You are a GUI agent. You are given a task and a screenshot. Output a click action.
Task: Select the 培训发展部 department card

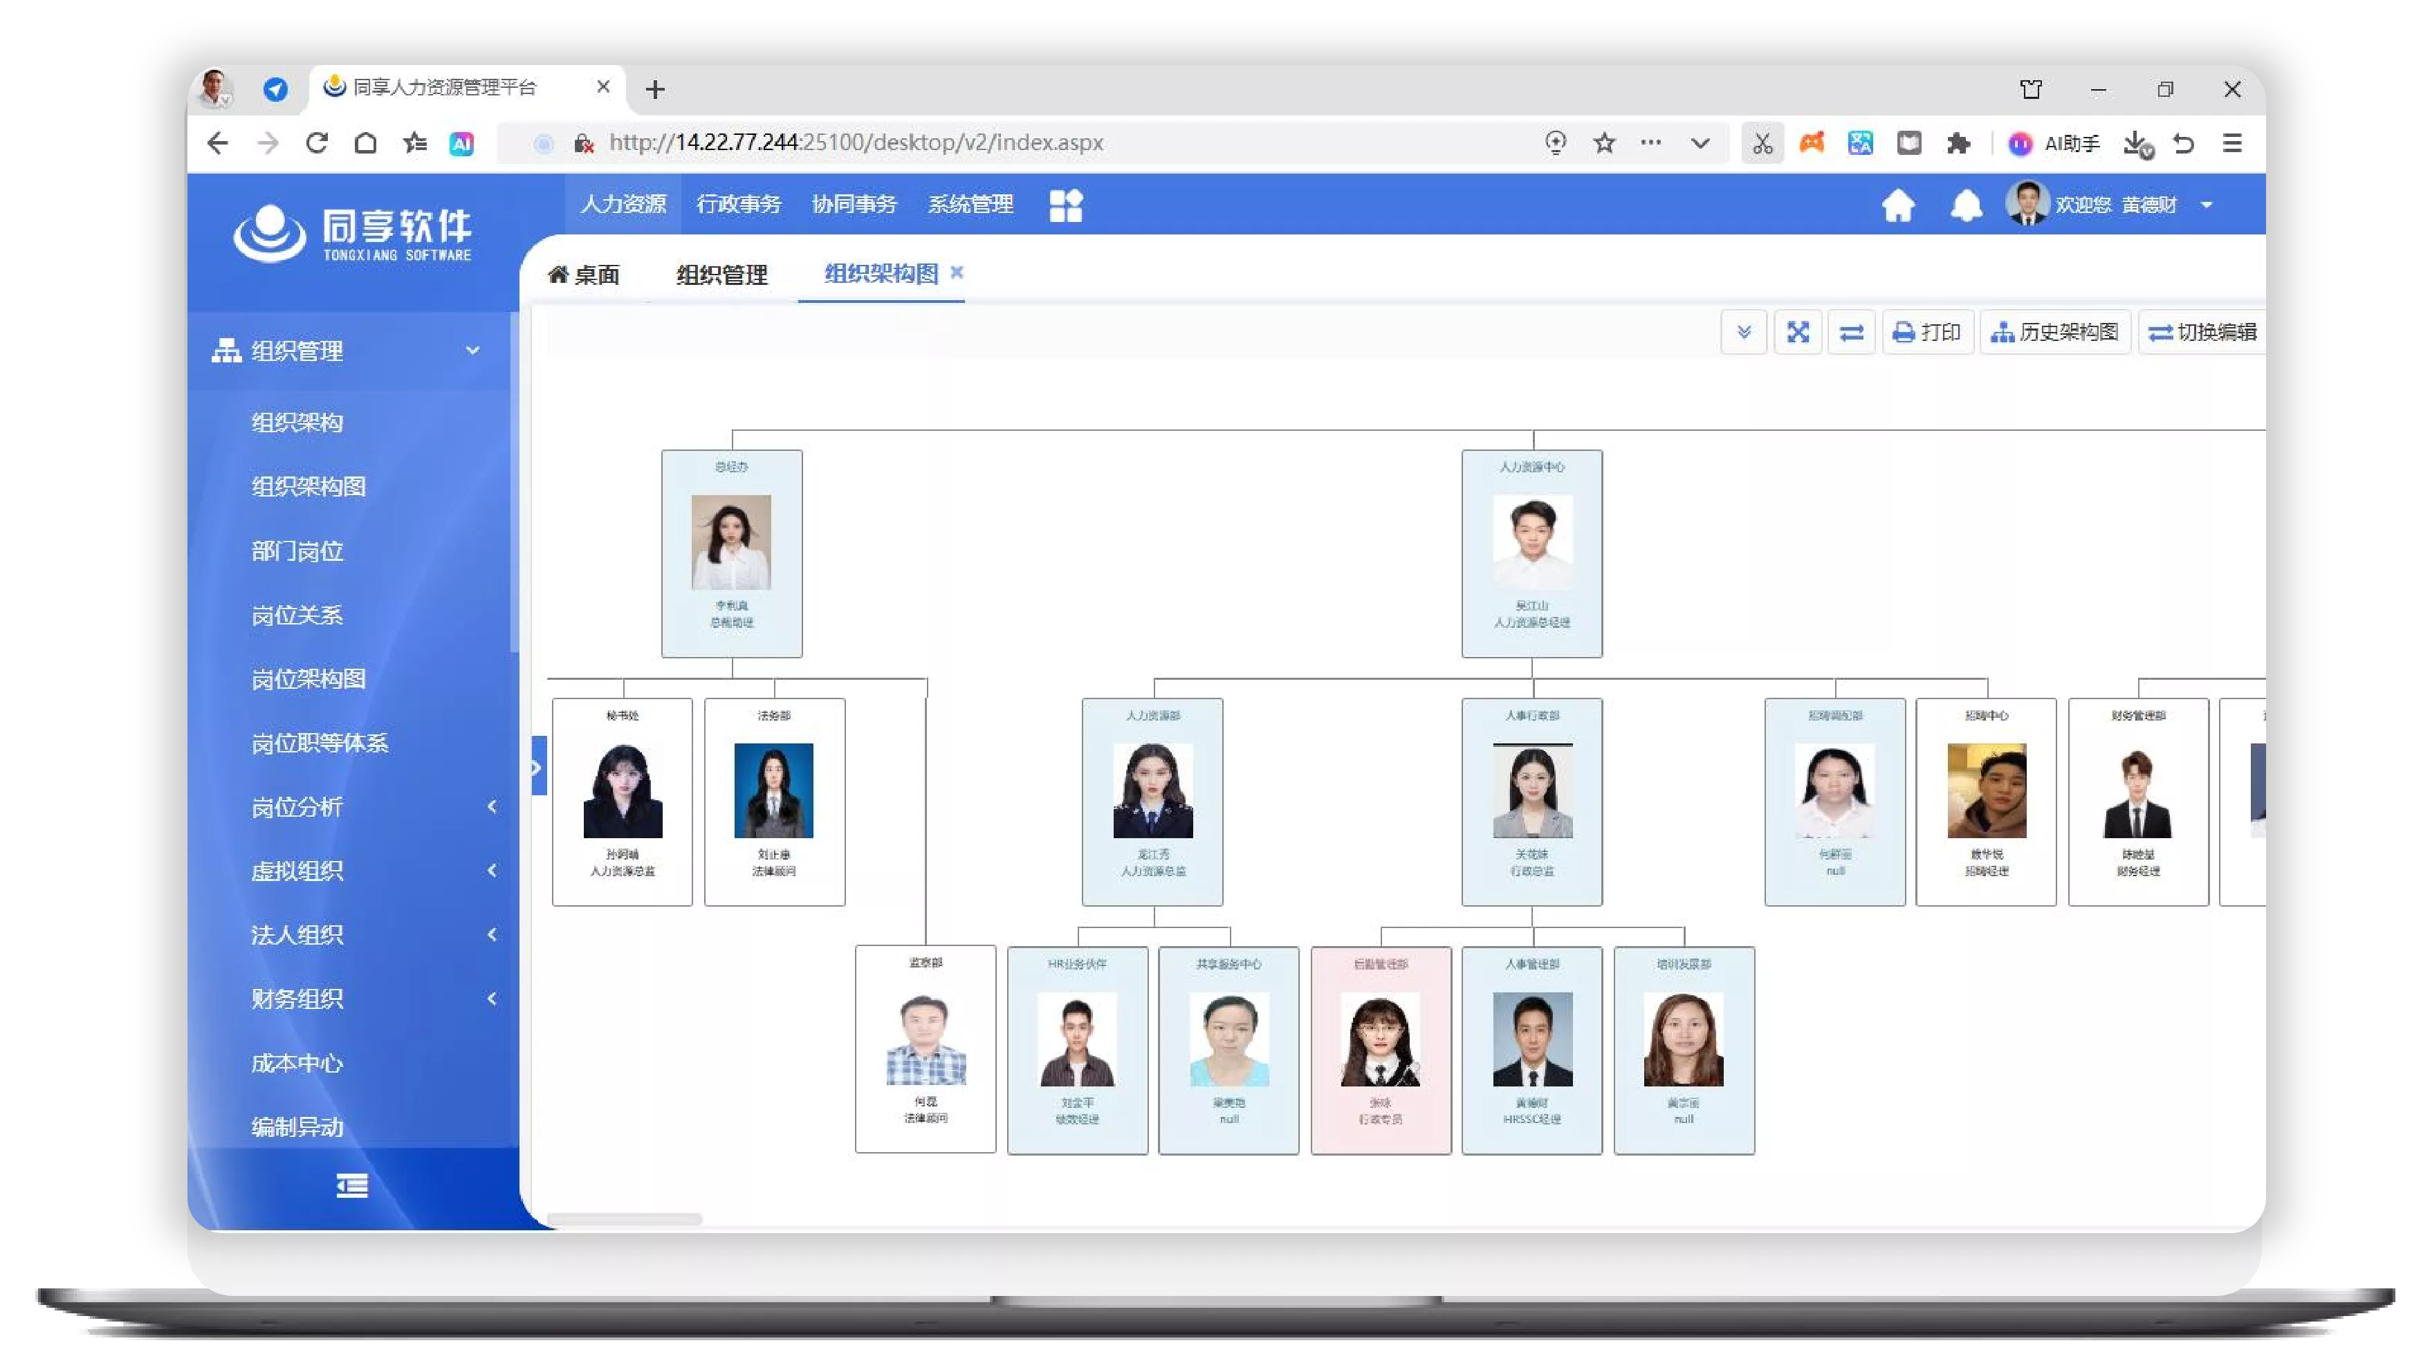pyautogui.click(x=1684, y=1050)
